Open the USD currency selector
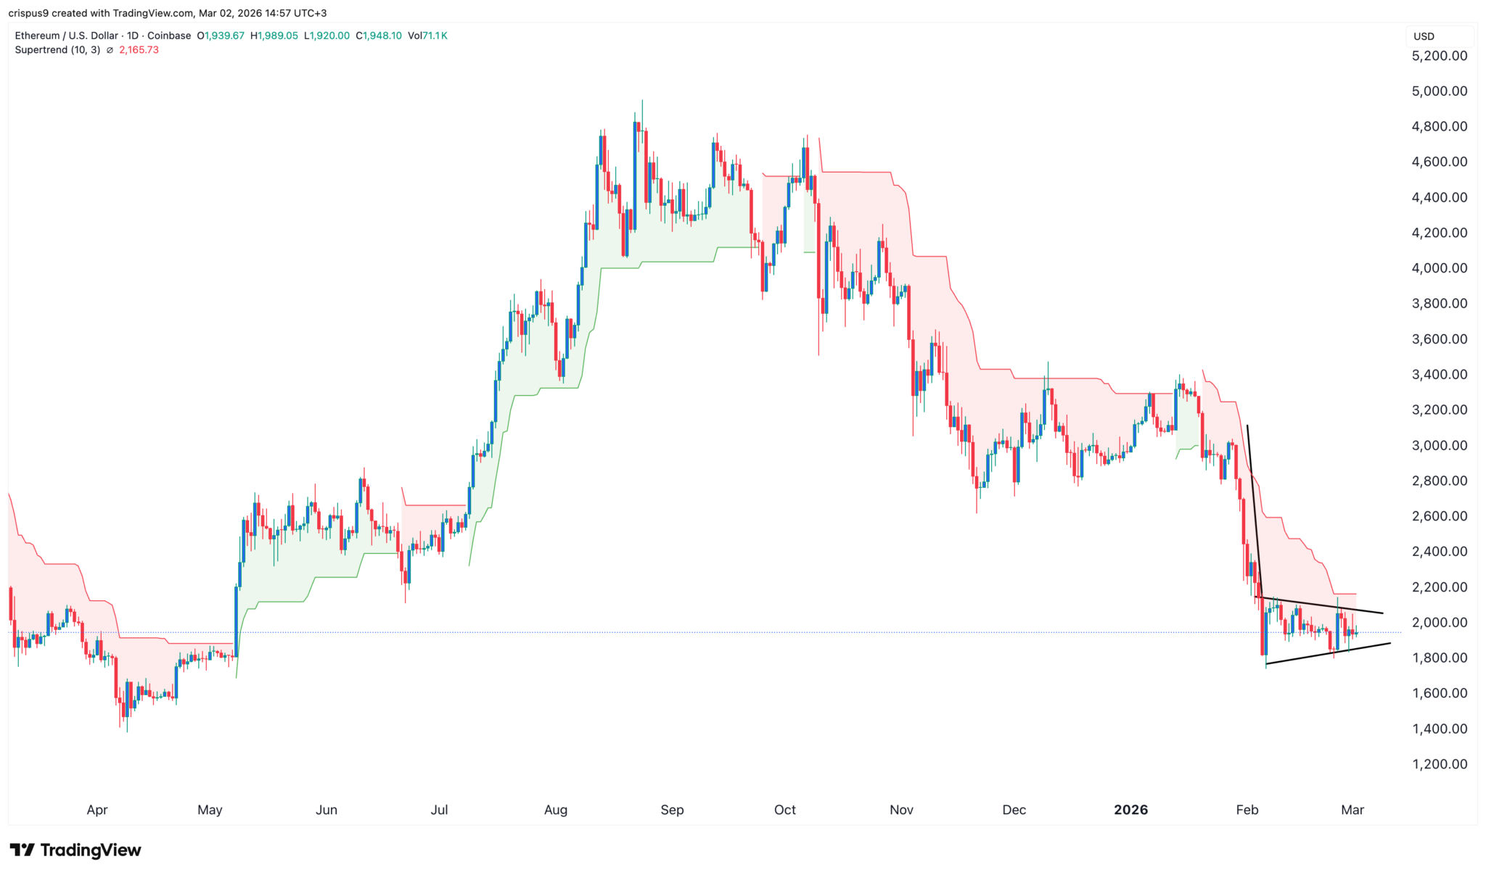The image size is (1486, 875). (x=1424, y=36)
